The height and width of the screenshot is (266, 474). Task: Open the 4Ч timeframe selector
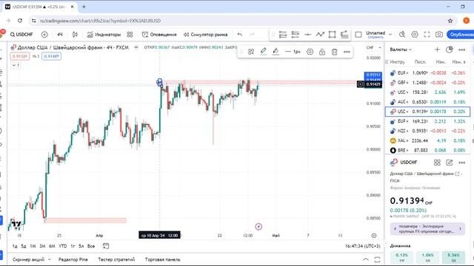[60, 35]
